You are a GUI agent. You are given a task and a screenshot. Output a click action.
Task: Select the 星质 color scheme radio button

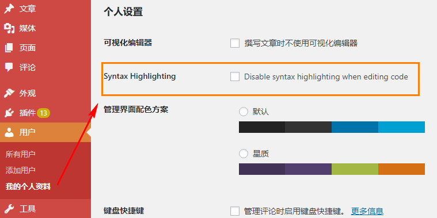coord(244,154)
